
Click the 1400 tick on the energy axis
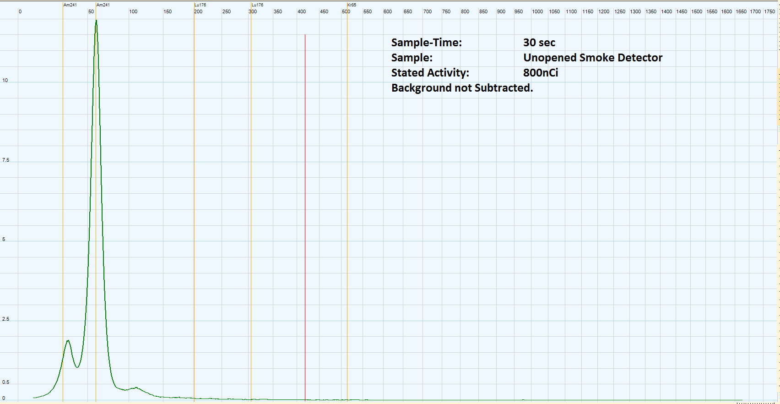(666, 11)
